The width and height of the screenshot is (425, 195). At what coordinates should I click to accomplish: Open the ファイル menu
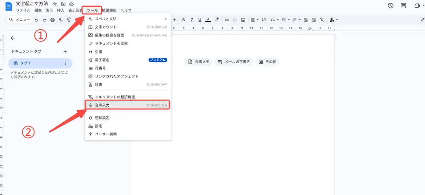pos(23,10)
